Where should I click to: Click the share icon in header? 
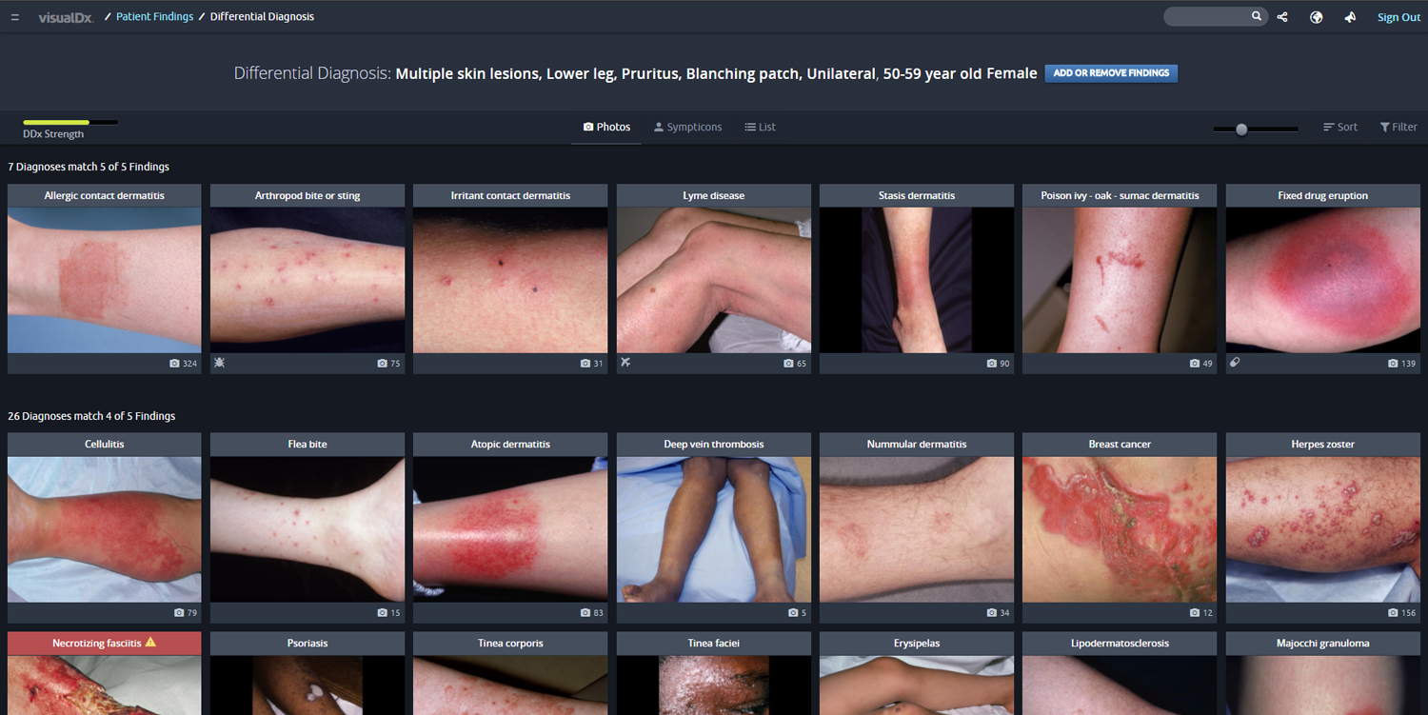1282,17
